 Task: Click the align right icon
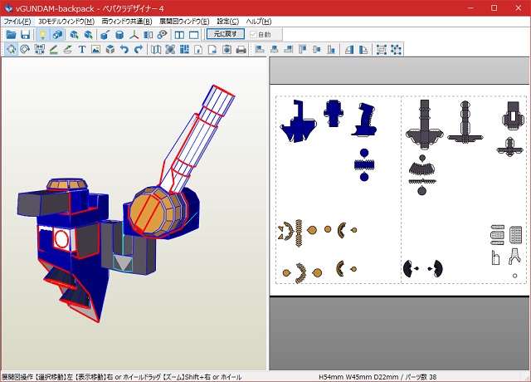pyautogui.click(x=288, y=50)
